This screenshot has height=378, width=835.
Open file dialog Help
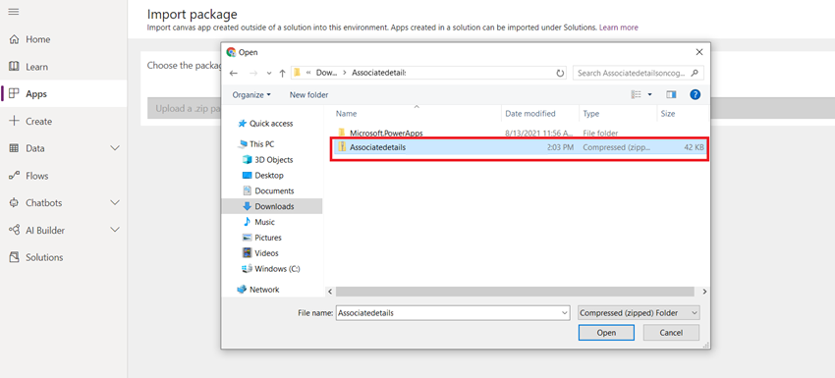695,95
